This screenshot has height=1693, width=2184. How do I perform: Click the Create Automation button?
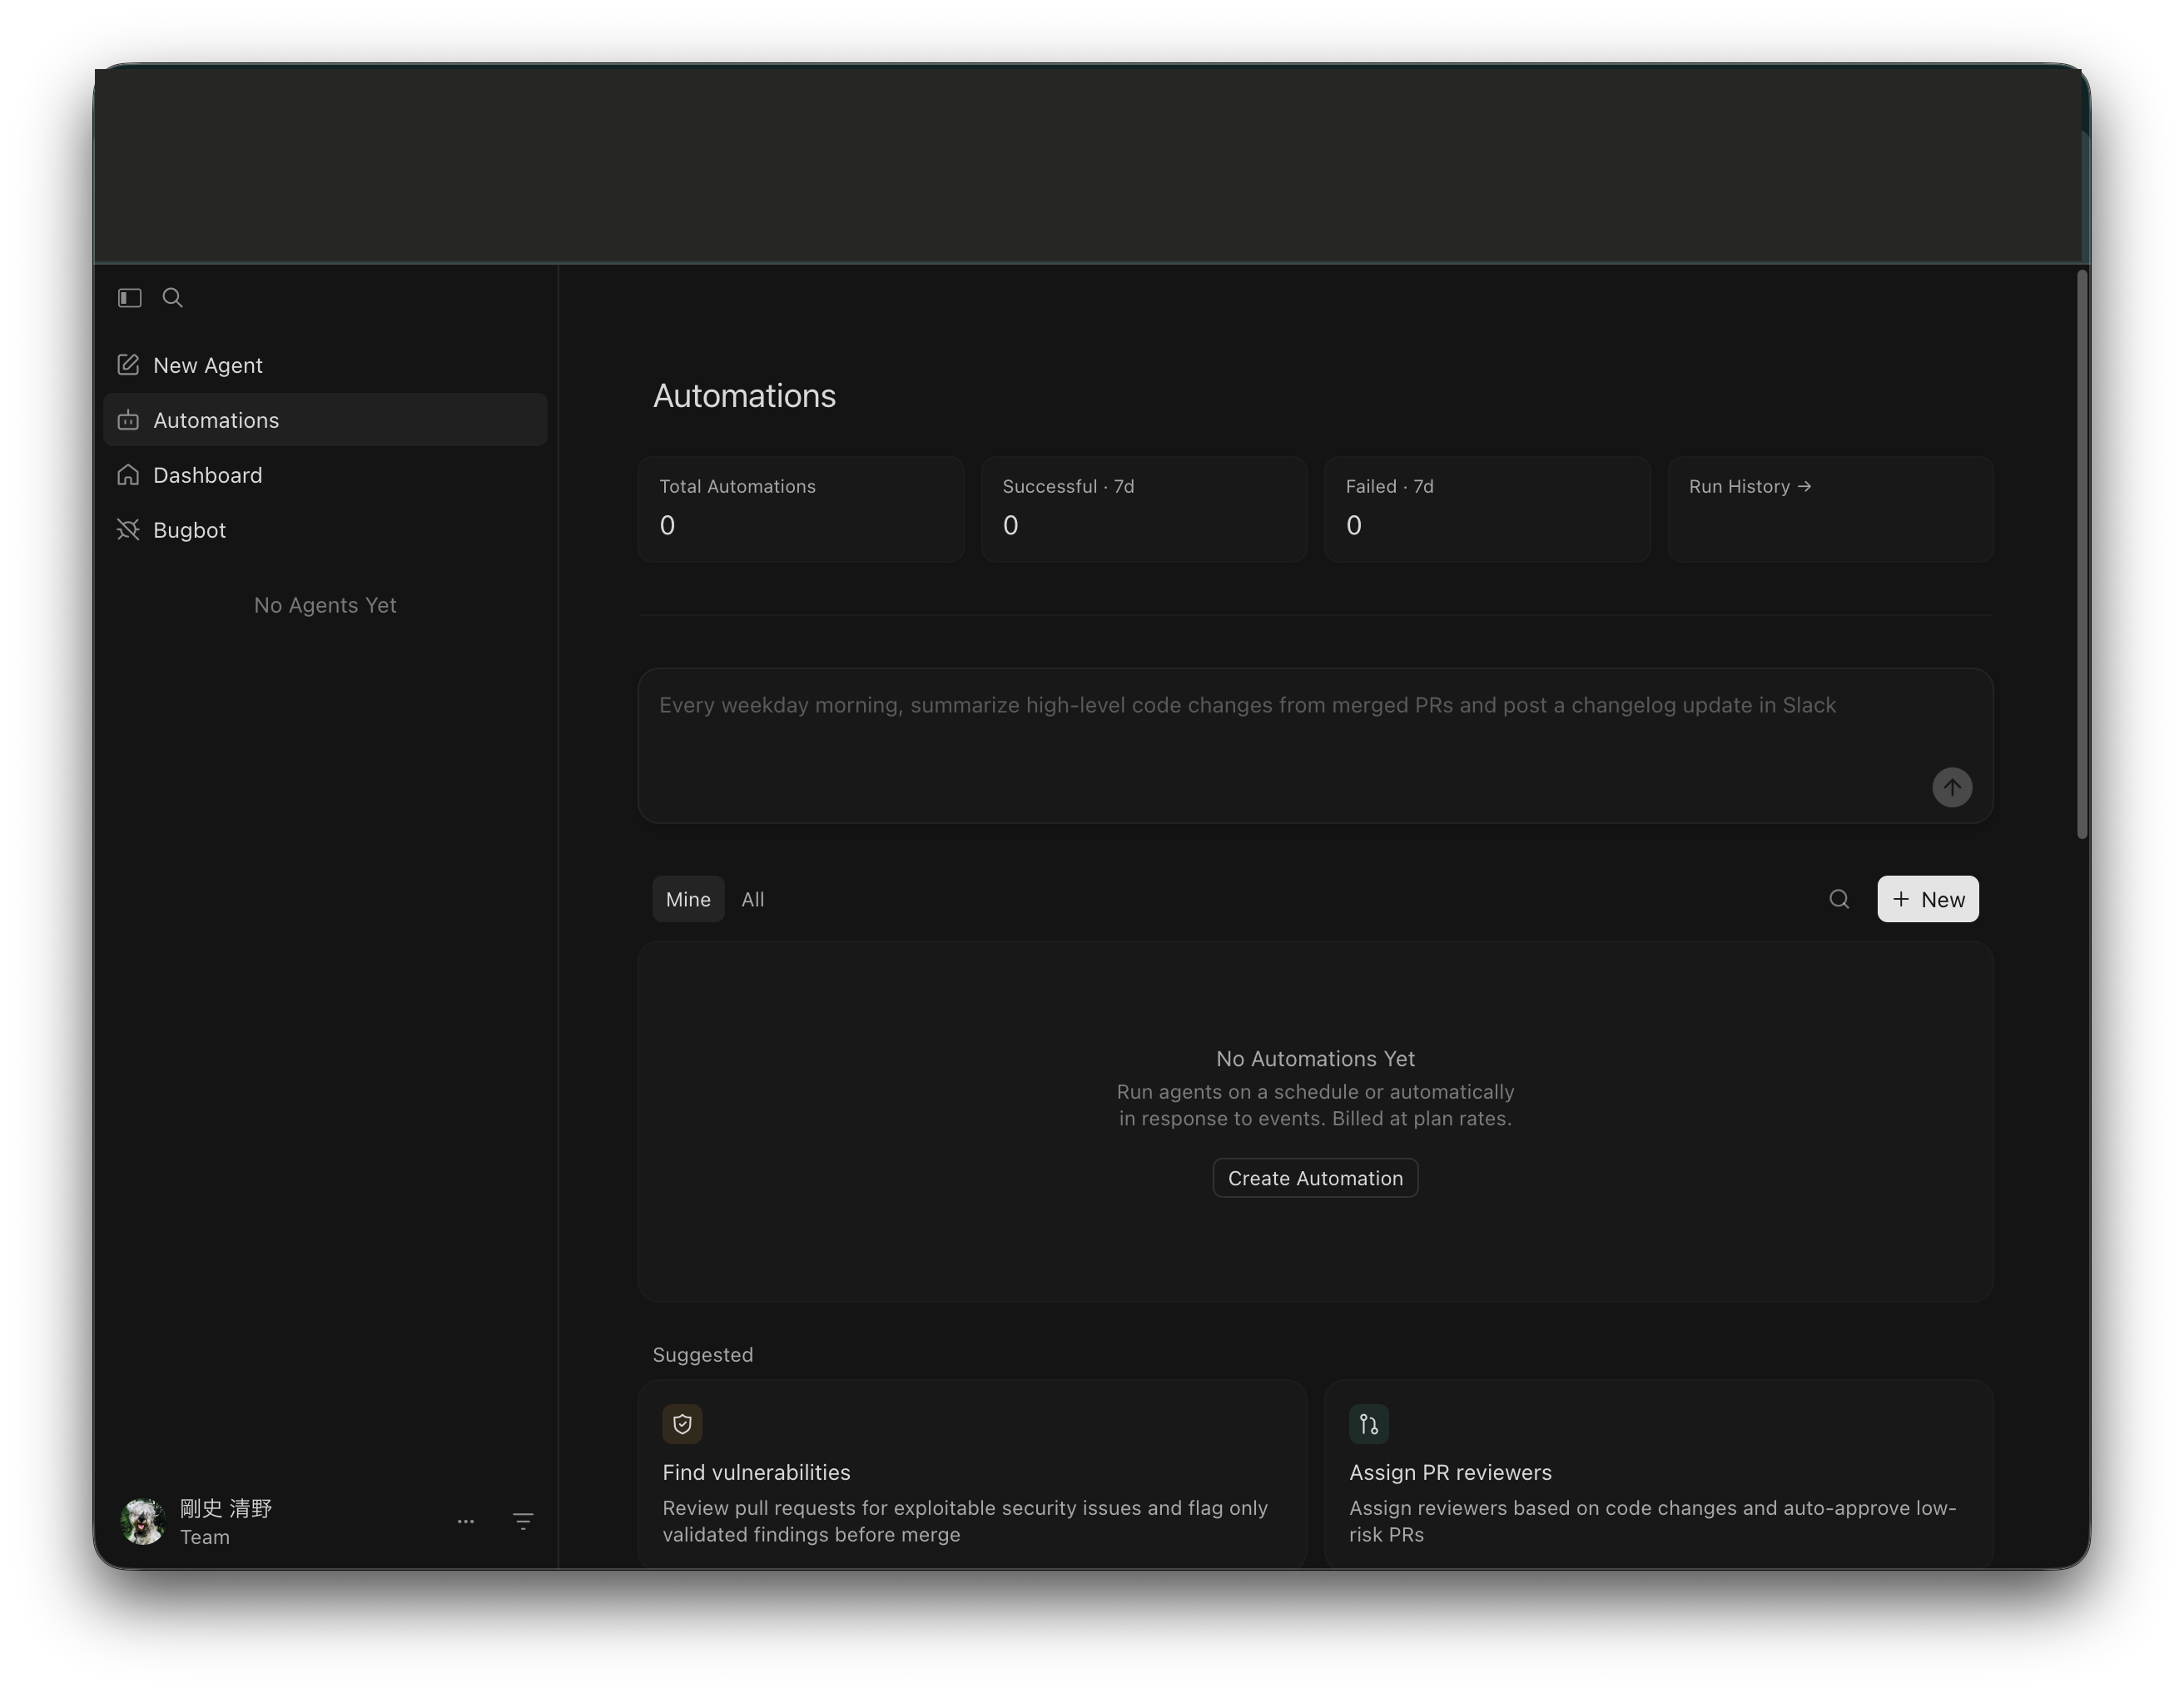click(1314, 1177)
